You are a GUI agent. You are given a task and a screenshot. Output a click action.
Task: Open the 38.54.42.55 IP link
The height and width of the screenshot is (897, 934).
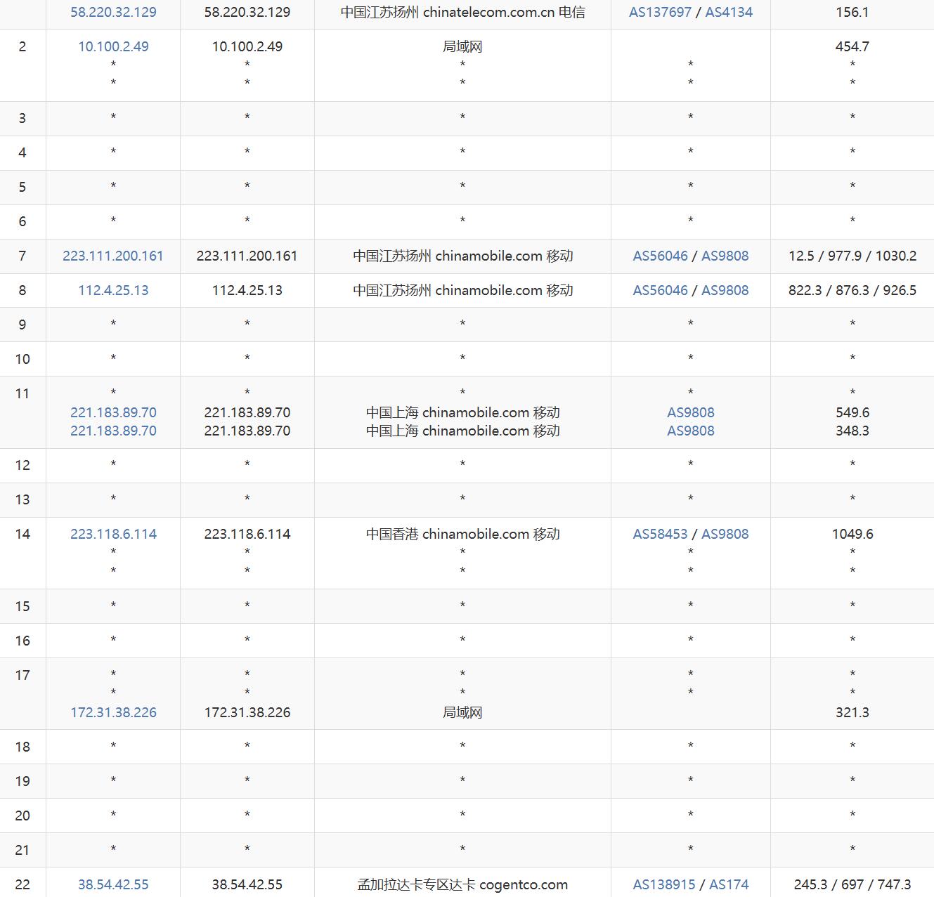click(113, 884)
